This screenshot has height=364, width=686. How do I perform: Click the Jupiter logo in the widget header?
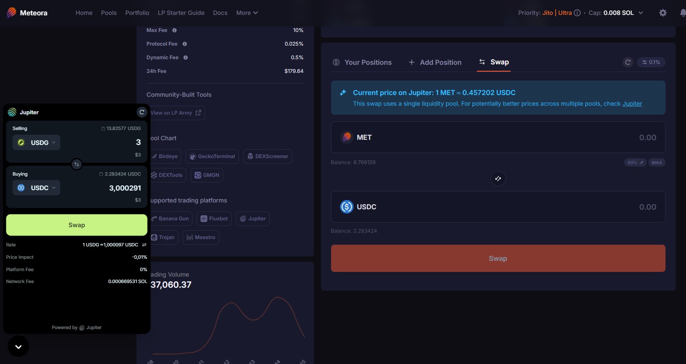pos(12,112)
